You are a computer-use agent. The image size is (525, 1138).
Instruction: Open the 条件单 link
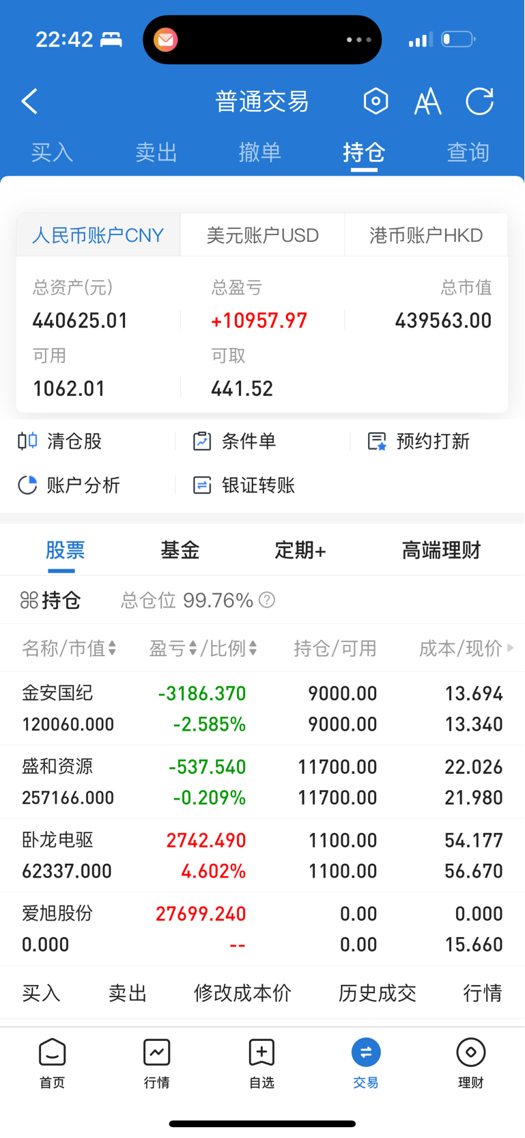(249, 441)
